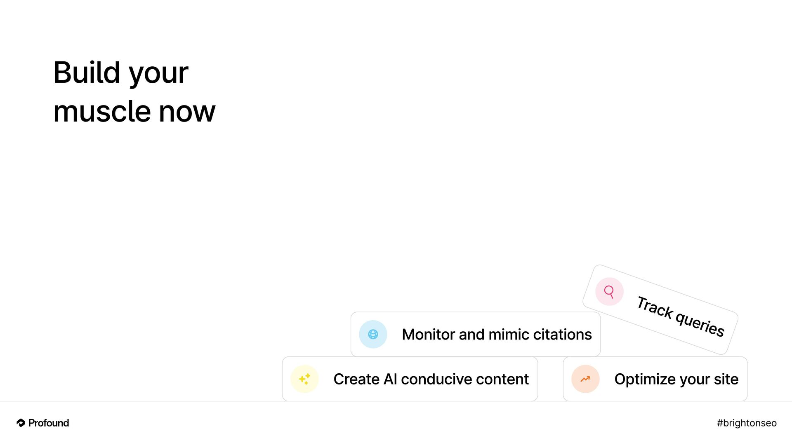The width and height of the screenshot is (792, 445).
Task: Click the blue globe icon
Action: [x=373, y=334]
